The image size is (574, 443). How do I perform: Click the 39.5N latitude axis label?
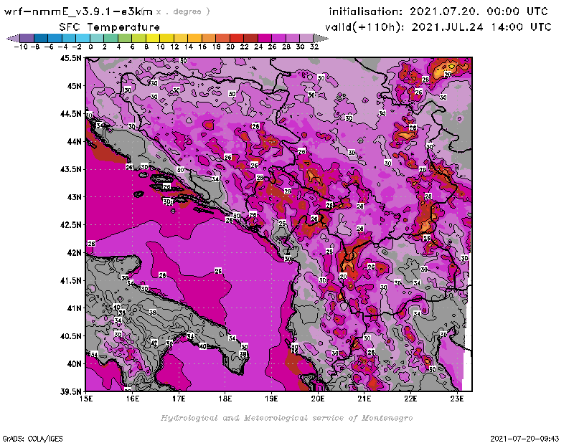pyautogui.click(x=70, y=391)
